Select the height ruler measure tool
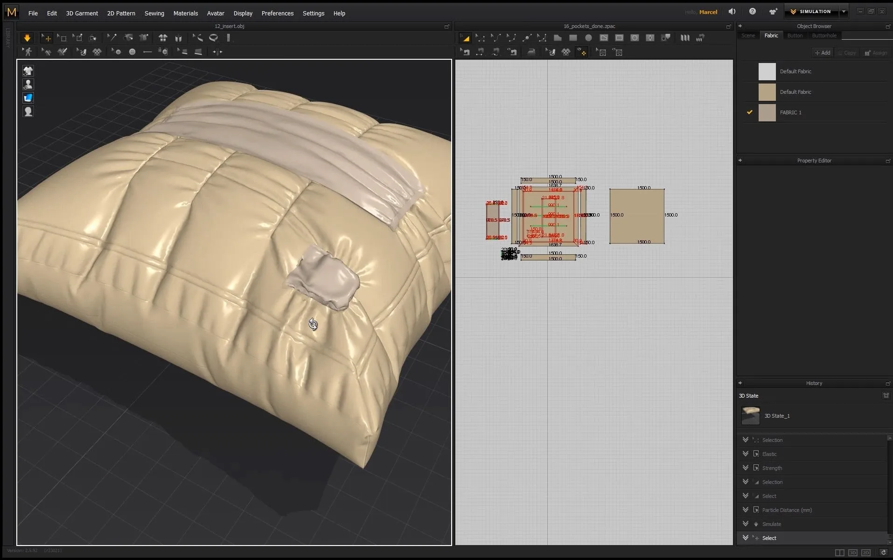 [x=228, y=38]
